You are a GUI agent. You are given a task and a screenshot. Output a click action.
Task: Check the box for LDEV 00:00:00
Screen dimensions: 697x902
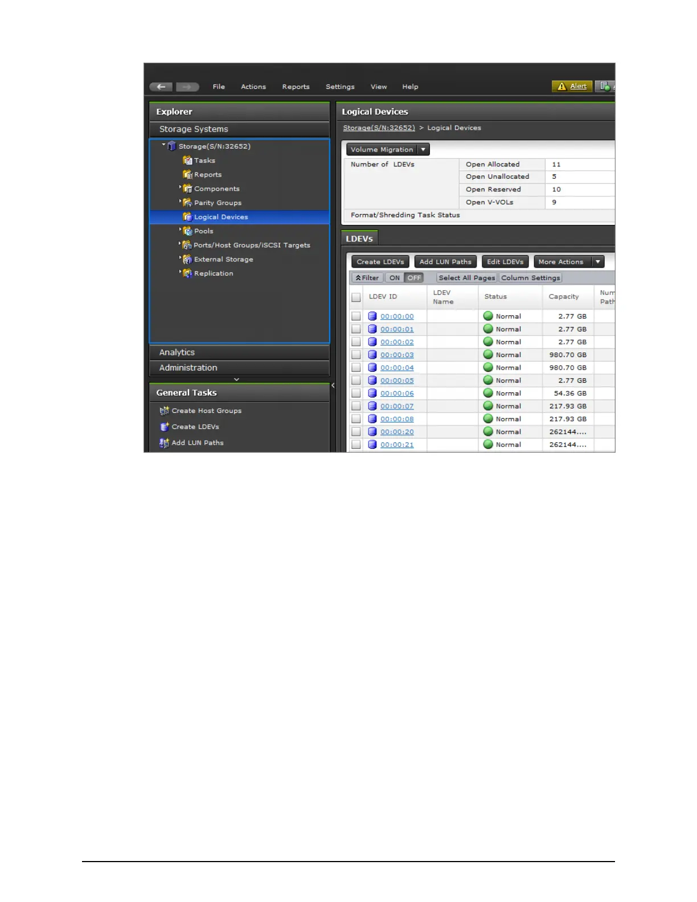tap(356, 316)
